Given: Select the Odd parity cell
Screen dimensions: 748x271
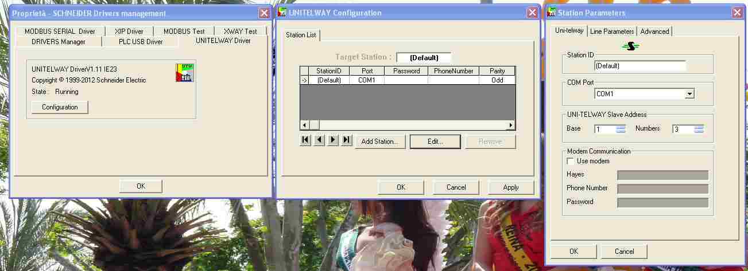Looking at the screenshot, I should tap(497, 80).
